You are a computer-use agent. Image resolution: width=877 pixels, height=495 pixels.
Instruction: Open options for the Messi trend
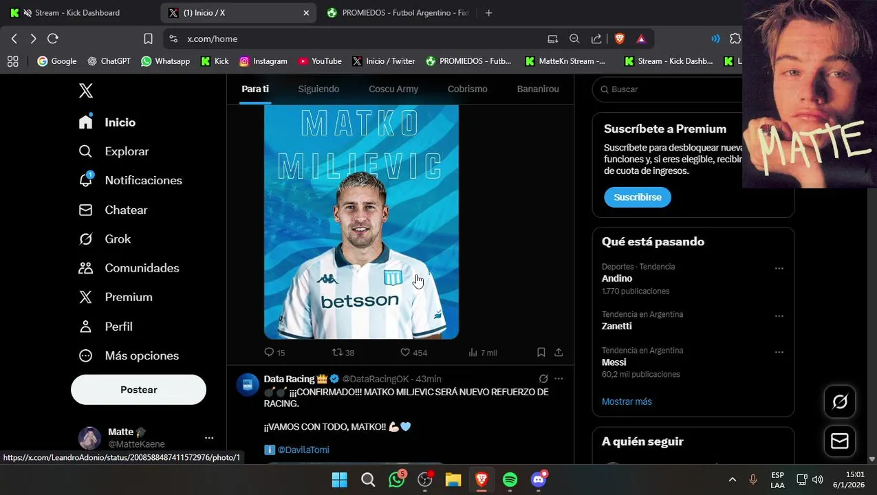779,352
